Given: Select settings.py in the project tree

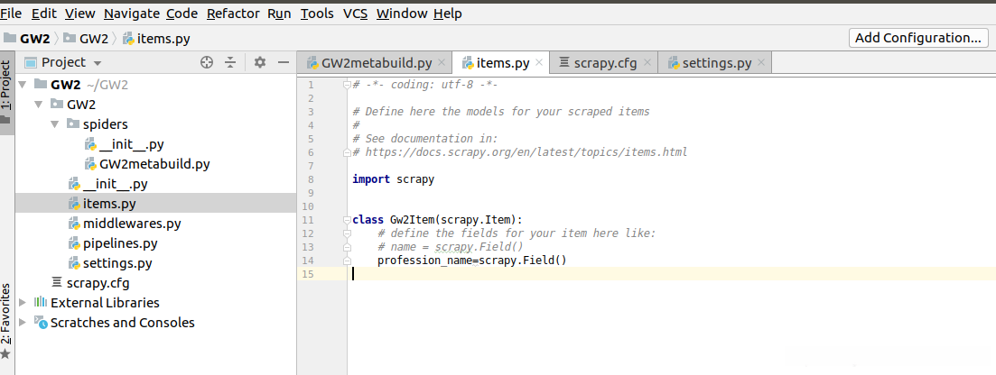Looking at the screenshot, I should click(x=117, y=262).
